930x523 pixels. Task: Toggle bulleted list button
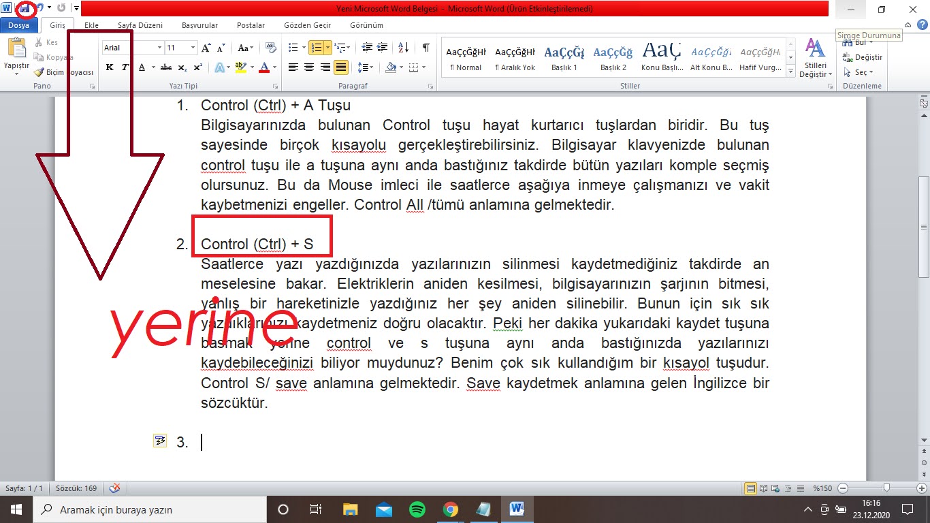pyautogui.click(x=293, y=48)
